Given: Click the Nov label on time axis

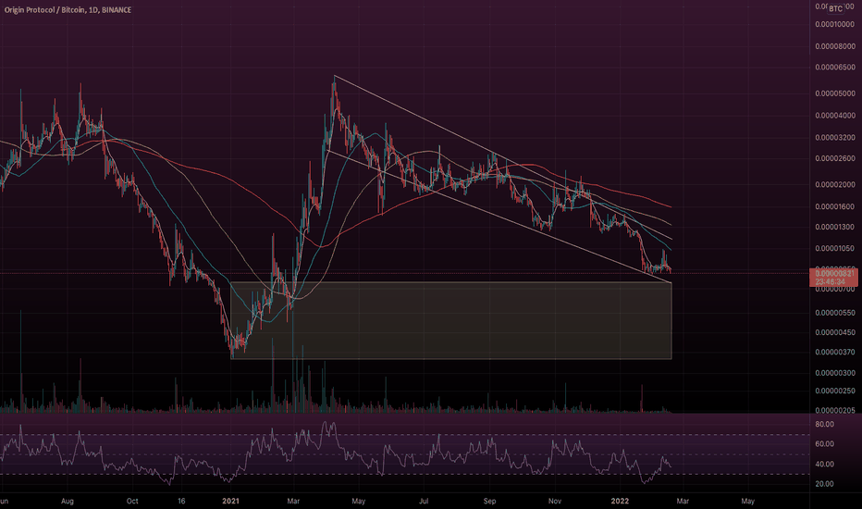Looking at the screenshot, I should click(x=555, y=502).
